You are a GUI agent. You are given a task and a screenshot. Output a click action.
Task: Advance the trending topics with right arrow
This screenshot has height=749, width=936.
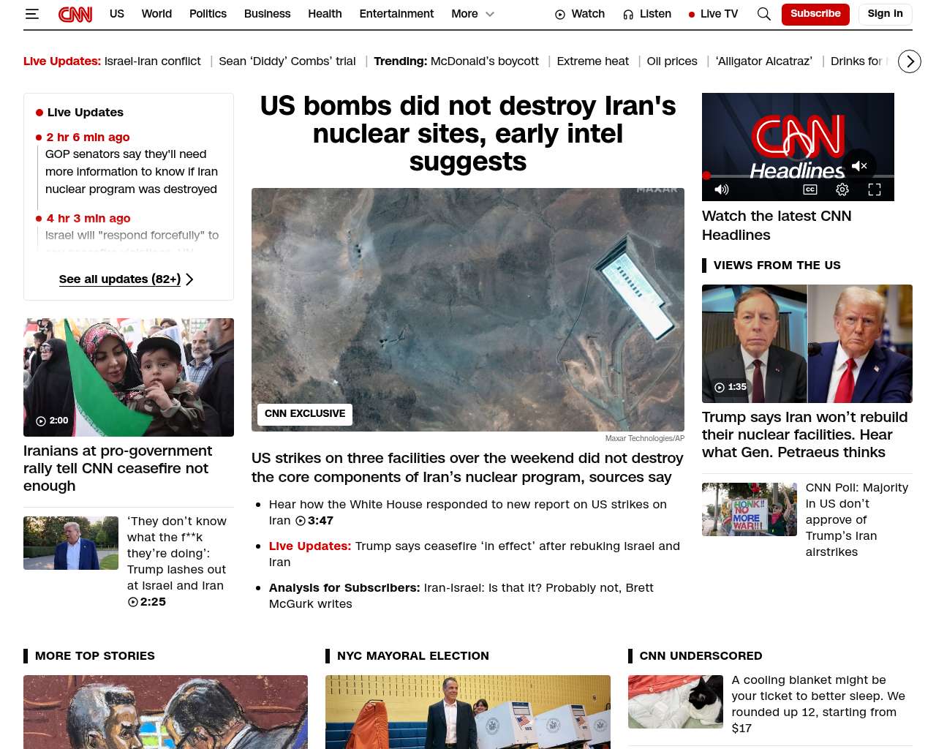(910, 61)
